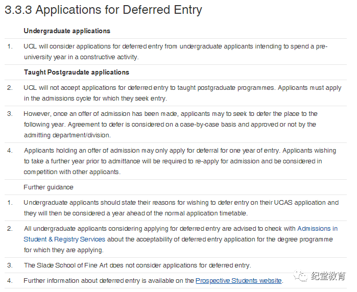Click the paragraph beginning "However, once an offer"

170,124
